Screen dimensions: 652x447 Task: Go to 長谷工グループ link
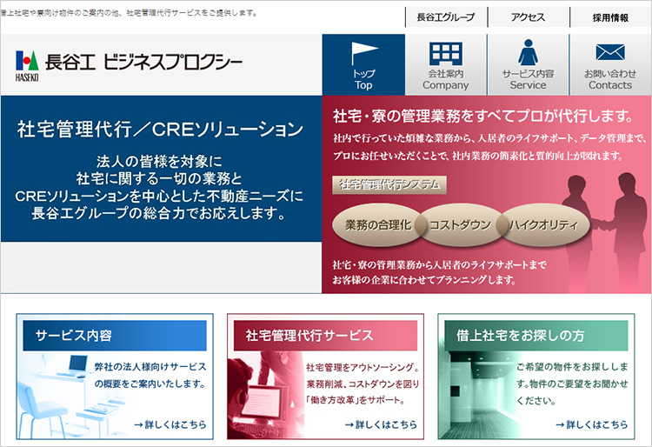click(446, 17)
